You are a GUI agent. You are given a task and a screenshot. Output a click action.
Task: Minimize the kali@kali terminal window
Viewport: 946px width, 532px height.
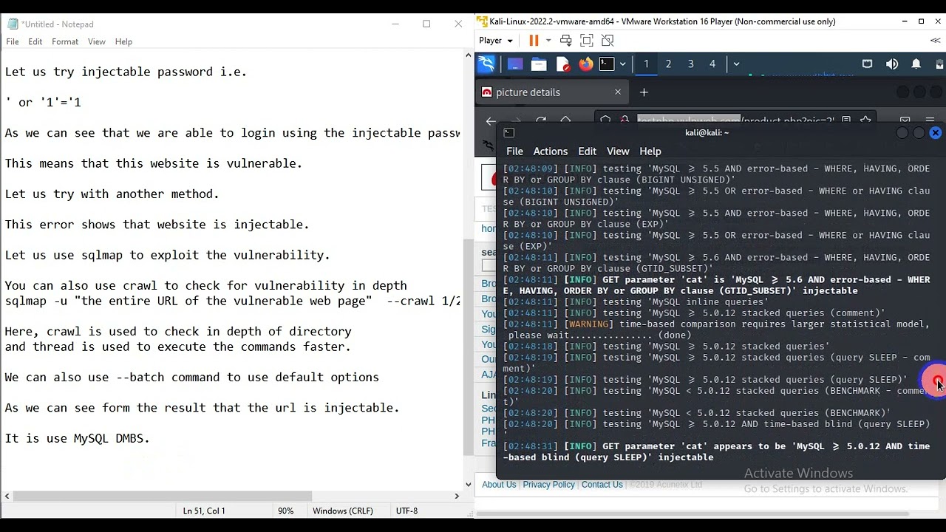(x=902, y=133)
